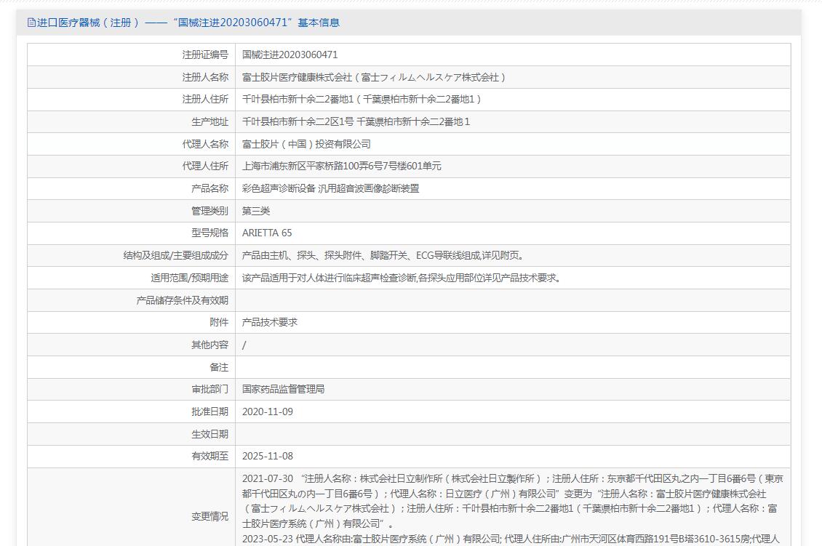Click the 代理人住所 label
Image resolution: width=822 pixels, height=546 pixels.
(x=205, y=166)
